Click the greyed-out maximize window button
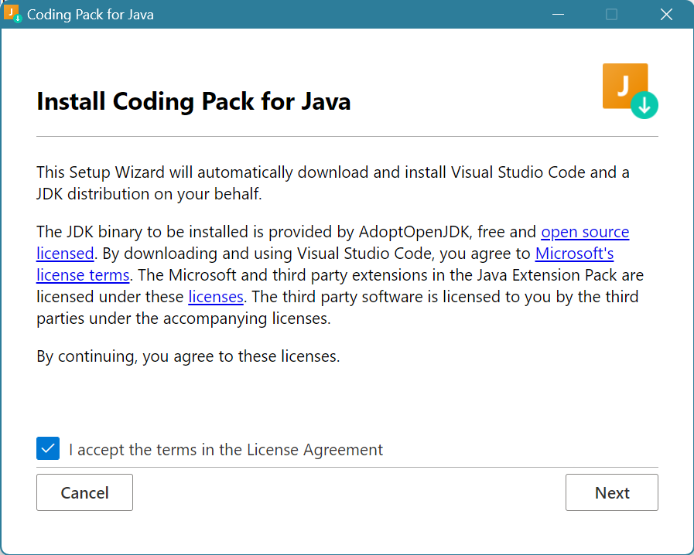The image size is (694, 555). pos(611,14)
